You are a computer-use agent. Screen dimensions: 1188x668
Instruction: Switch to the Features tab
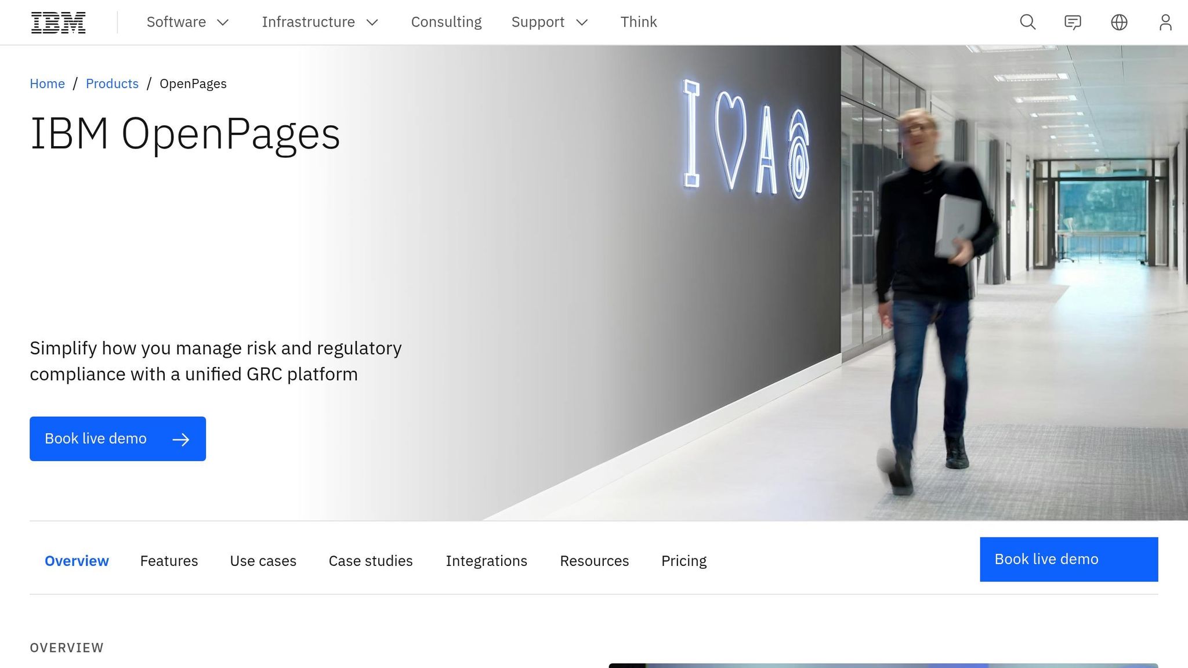[x=169, y=561]
